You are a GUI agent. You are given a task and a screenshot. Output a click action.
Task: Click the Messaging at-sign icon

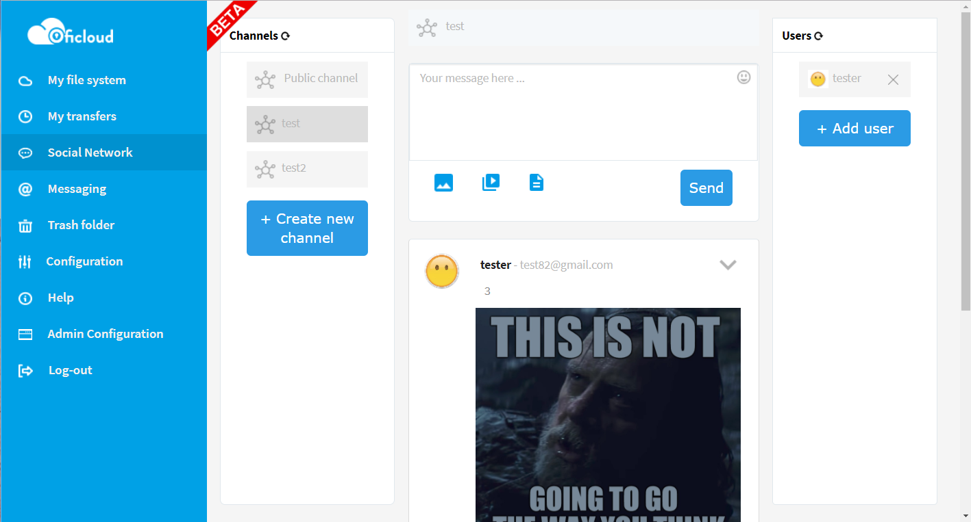25,189
